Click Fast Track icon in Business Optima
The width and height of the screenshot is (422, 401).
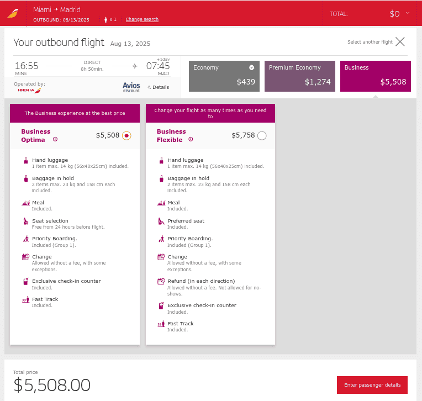pyautogui.click(x=25, y=299)
